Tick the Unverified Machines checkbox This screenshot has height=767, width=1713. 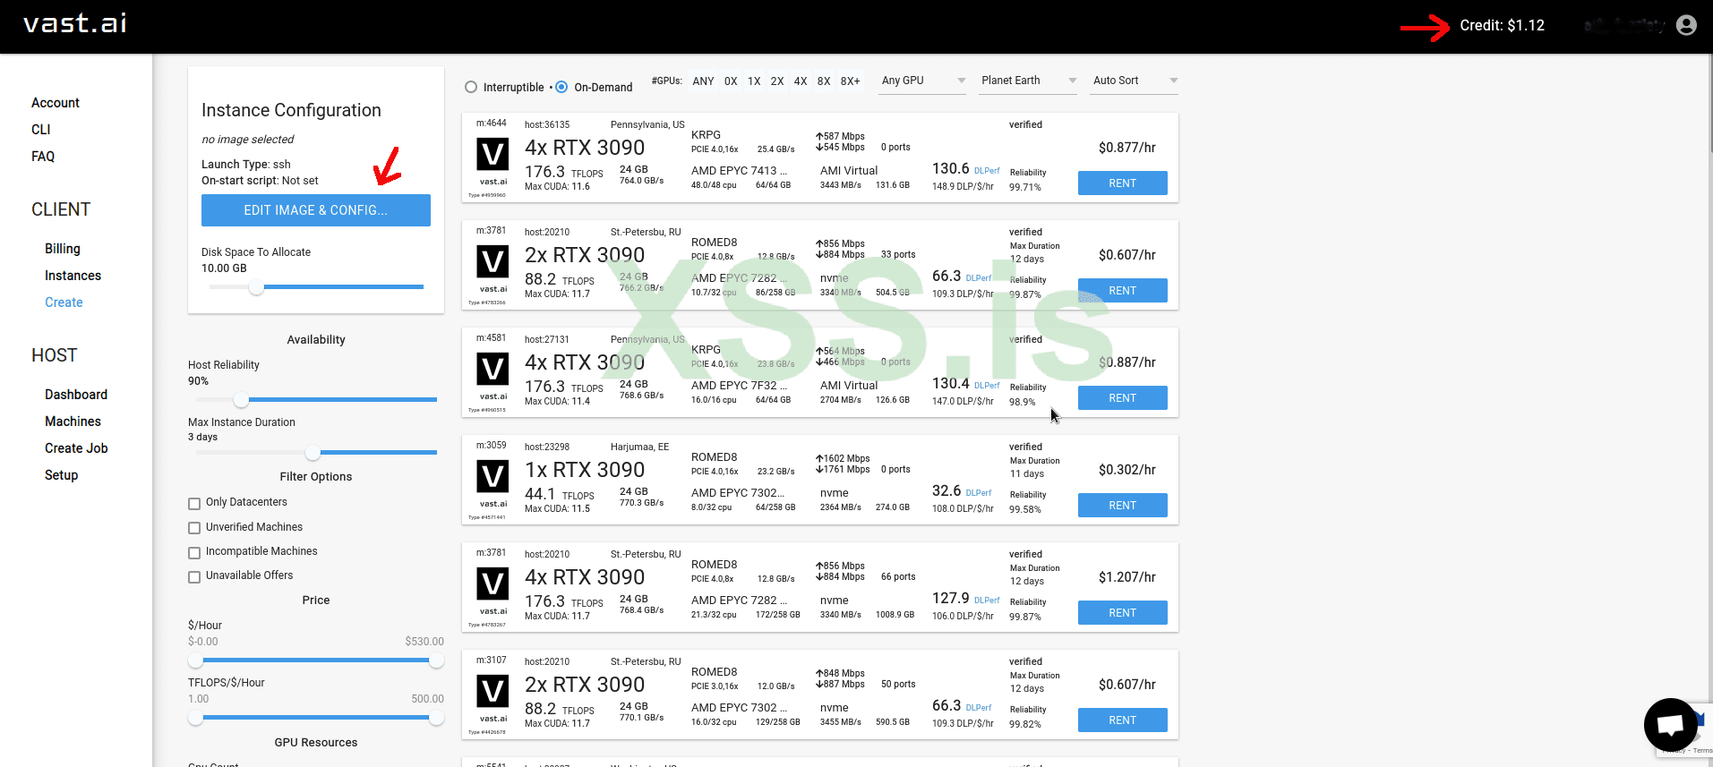(194, 528)
